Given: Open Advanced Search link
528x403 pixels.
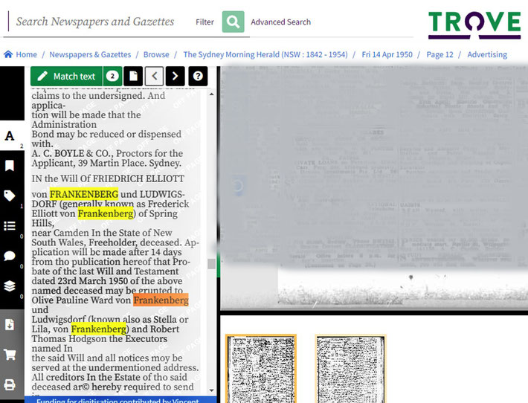Looking at the screenshot, I should [280, 22].
